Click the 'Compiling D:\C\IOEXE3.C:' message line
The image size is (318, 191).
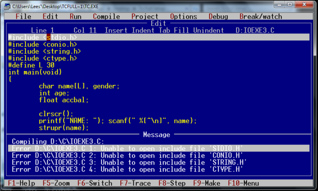click(x=58, y=142)
